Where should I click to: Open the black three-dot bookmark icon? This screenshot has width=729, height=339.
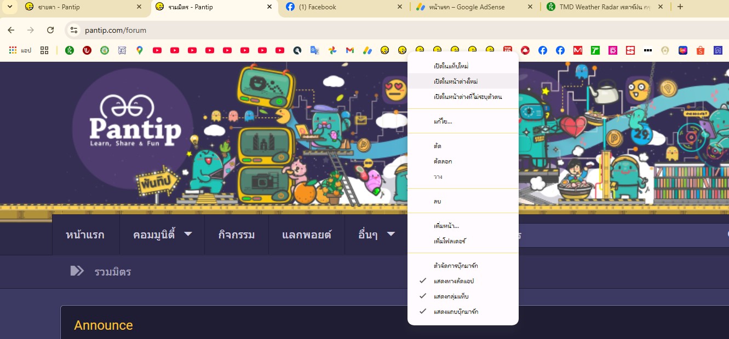click(648, 50)
